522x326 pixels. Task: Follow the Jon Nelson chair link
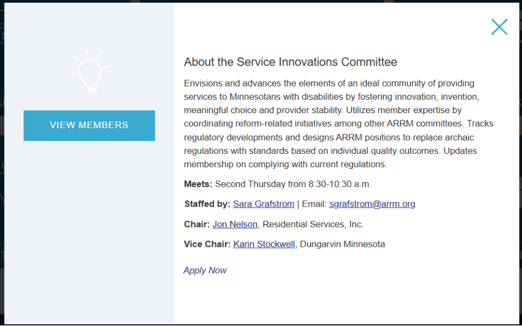tap(235, 224)
